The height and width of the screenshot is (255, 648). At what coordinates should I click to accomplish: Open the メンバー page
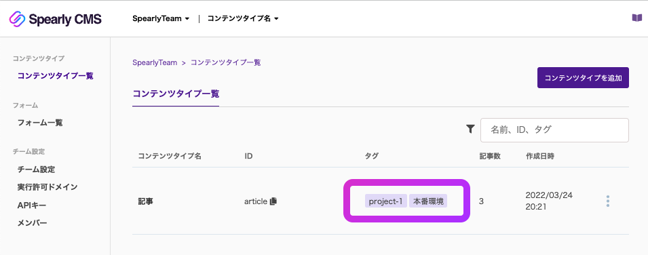[x=33, y=223]
